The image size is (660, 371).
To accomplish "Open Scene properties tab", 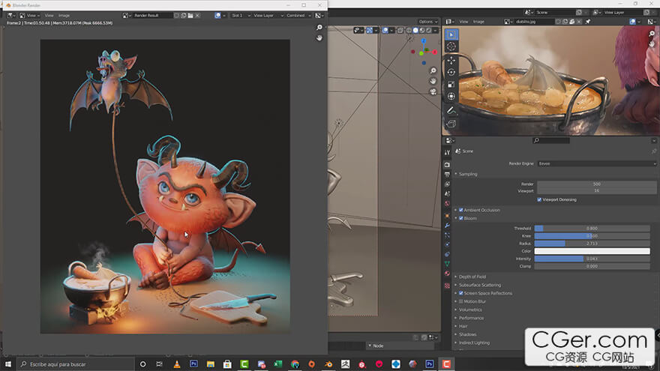I will (x=447, y=194).
